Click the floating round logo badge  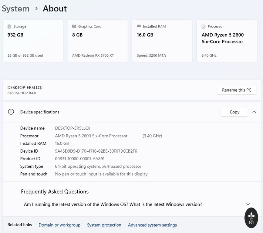point(251,218)
